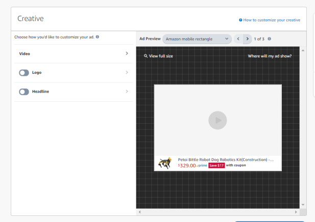This screenshot has height=222, width=315.
Task: Enable the Logo toggle
Action: tap(24, 73)
